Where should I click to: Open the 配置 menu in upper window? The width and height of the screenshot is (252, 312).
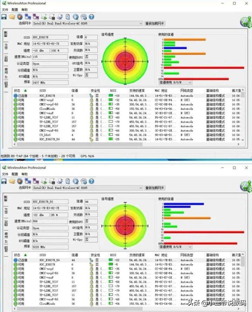coord(15,9)
